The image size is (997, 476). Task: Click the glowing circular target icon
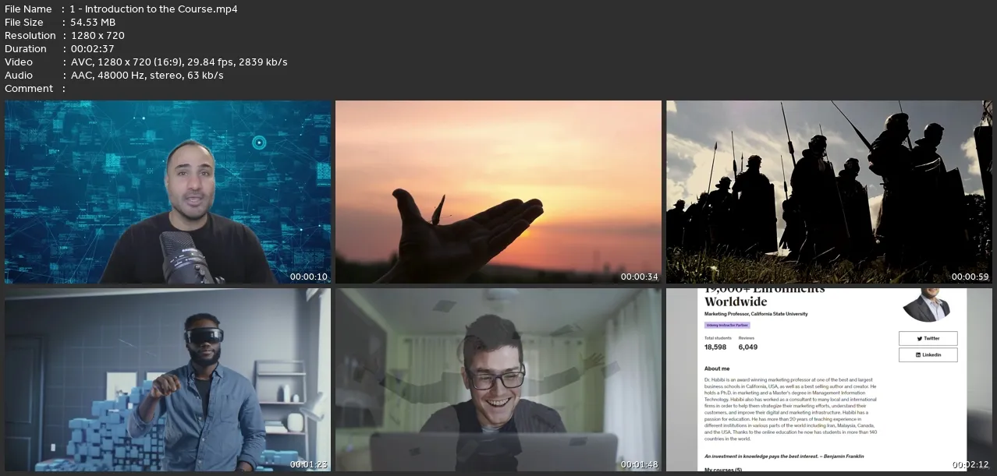point(259,142)
